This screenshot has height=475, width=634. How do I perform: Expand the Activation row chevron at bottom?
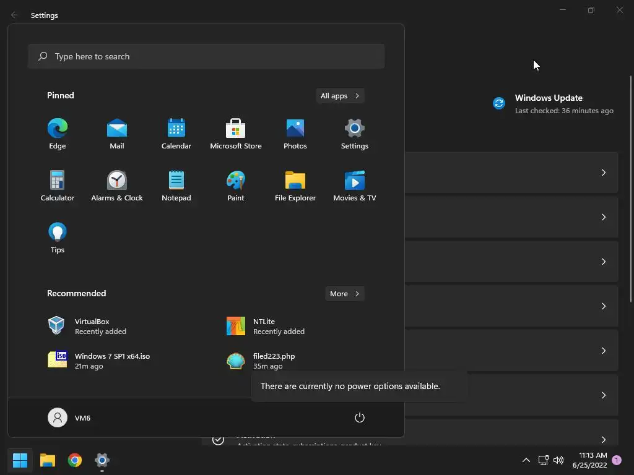(x=603, y=440)
